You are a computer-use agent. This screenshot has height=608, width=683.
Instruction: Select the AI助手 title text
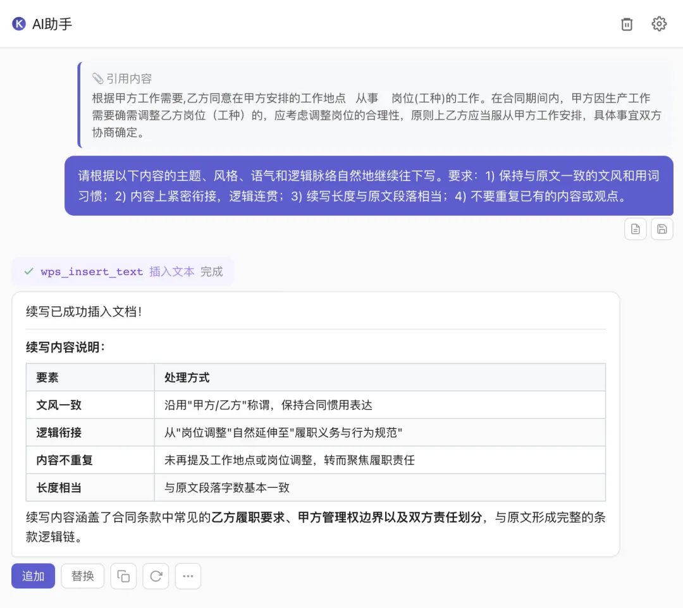pos(52,24)
